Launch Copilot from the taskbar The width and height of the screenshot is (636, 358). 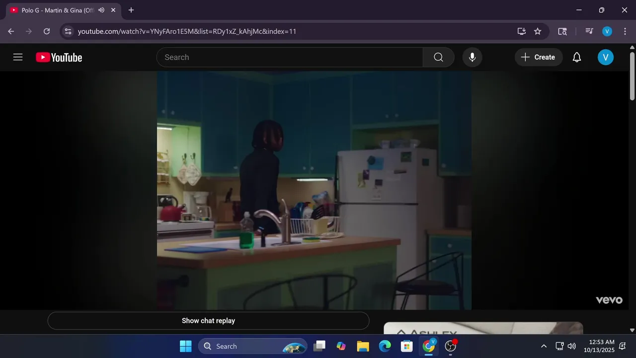(x=341, y=346)
